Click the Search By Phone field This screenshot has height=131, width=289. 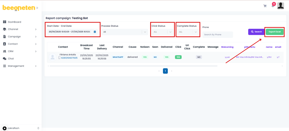218,35
